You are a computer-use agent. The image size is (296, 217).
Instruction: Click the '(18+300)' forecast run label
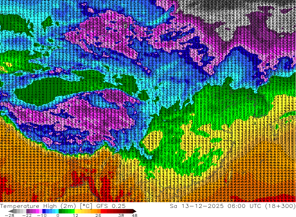(x=281, y=206)
